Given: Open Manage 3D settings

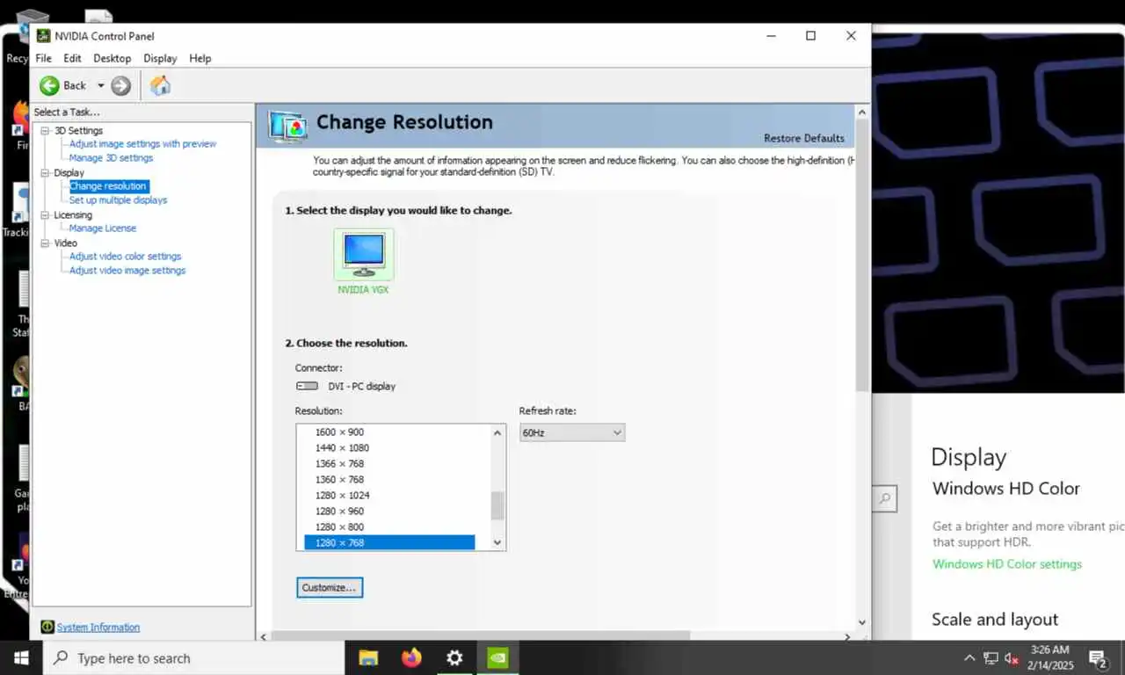Looking at the screenshot, I should pyautogui.click(x=111, y=158).
